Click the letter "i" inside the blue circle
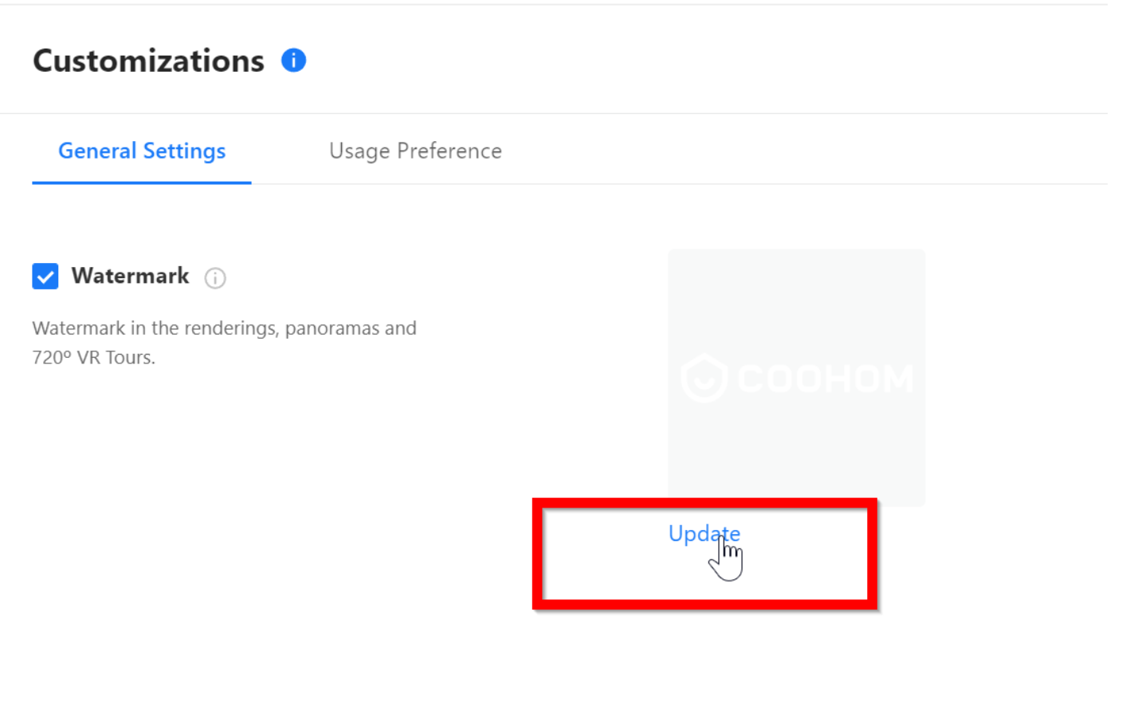 pos(293,61)
